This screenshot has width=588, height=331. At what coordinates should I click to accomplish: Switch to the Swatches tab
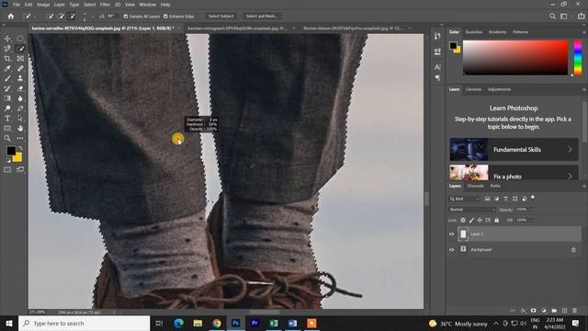click(474, 32)
